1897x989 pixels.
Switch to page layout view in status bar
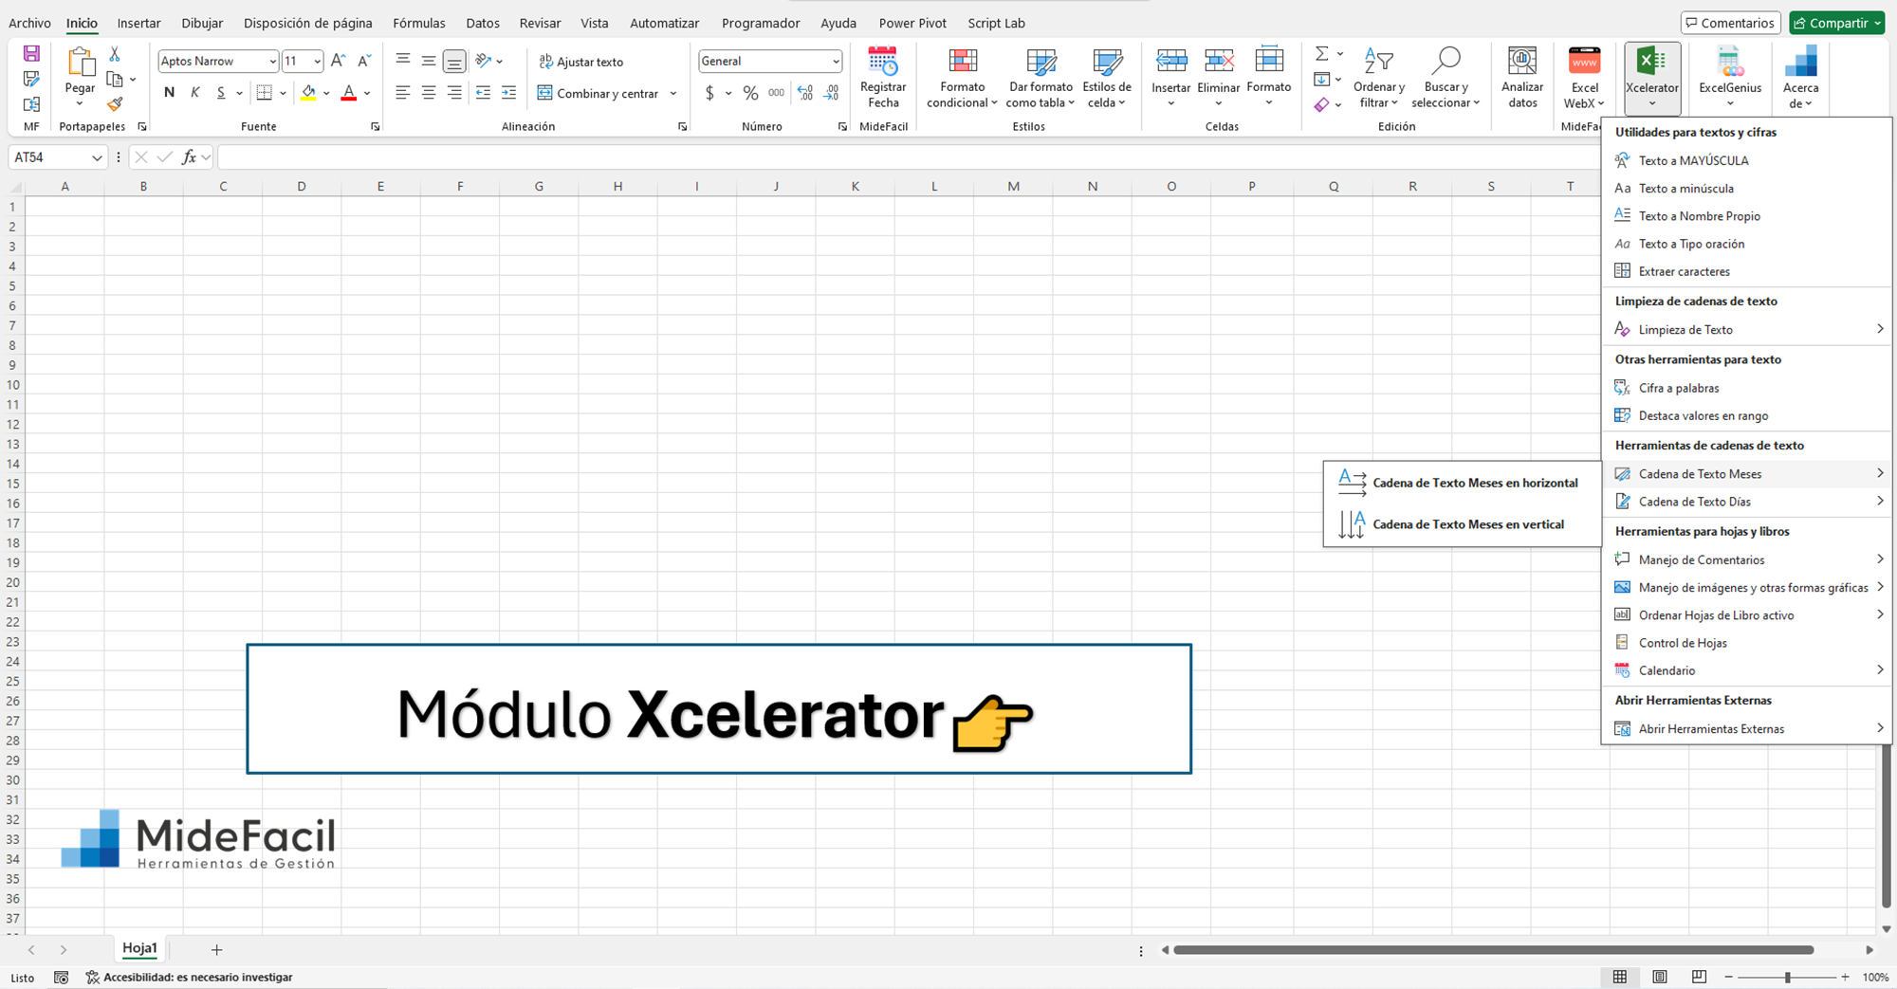[x=1660, y=977]
